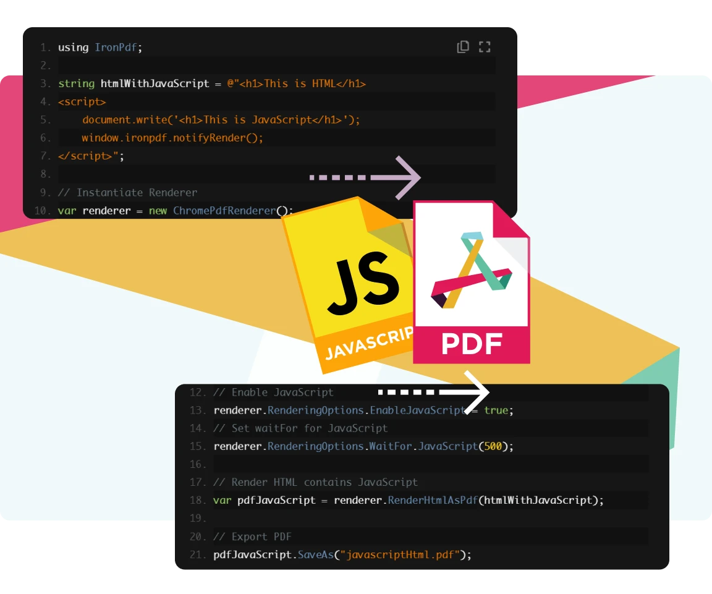Click 'renderer.RenderingOptions.EnableJavaScript' line
This screenshot has height=594, width=712.
coord(363,410)
